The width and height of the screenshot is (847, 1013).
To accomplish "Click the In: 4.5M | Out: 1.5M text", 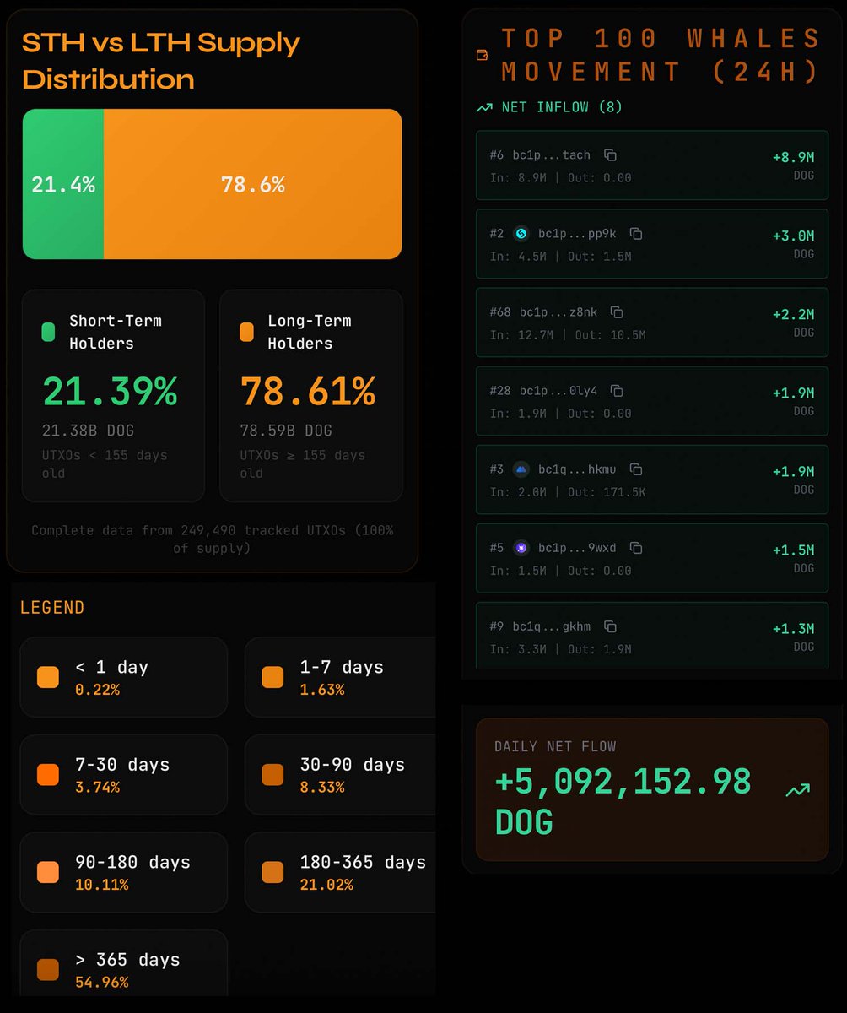I will pos(561,257).
